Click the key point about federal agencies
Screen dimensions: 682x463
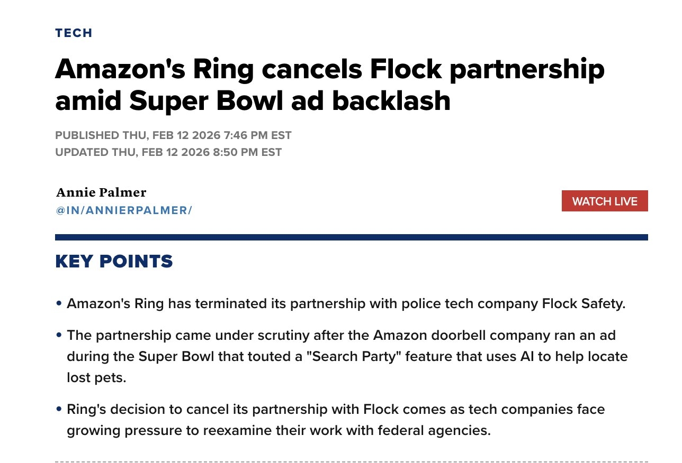coord(336,420)
